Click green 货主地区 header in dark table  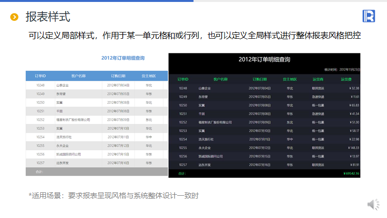tap(290, 79)
